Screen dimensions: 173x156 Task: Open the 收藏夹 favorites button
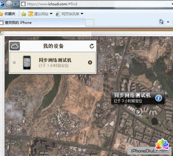coord(8,14)
